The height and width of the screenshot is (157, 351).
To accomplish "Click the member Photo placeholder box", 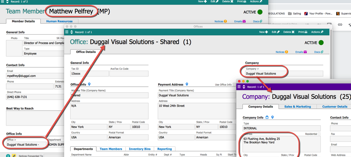I will point(14,48).
